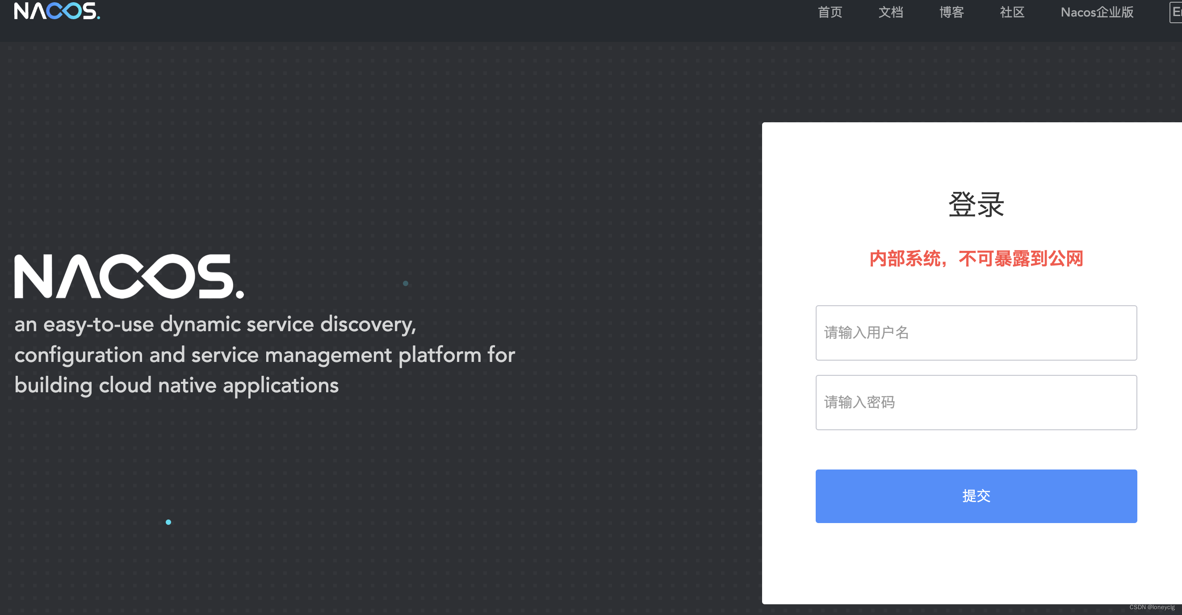
Task: Open the 首页 home nav item
Action: pos(830,12)
